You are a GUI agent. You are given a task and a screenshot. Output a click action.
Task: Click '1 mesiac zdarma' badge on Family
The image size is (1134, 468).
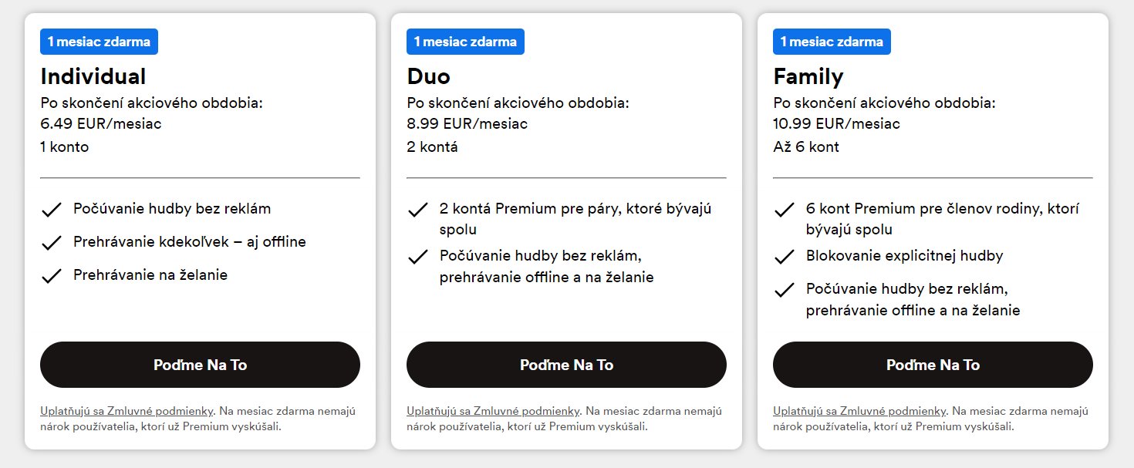[x=832, y=42]
